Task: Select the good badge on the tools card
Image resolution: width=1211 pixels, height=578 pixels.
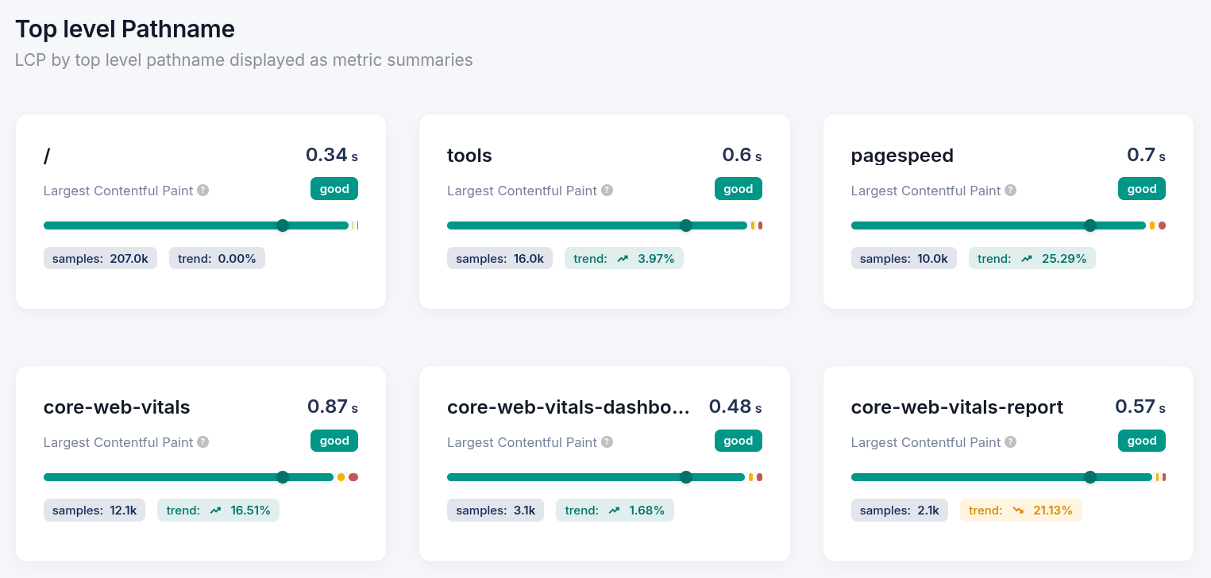Action: click(738, 188)
